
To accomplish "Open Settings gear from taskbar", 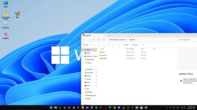I will click(96, 108).
